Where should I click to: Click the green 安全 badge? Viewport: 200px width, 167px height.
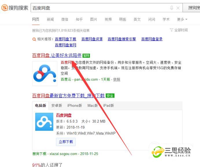(x=110, y=96)
